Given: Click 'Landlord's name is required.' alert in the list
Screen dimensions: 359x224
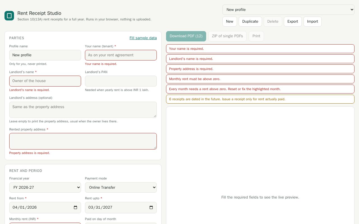Looking at the screenshot, I should [260, 59].
